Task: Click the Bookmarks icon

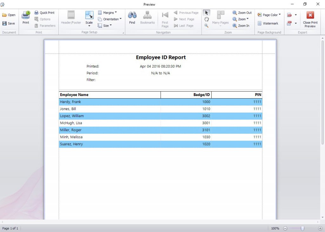Action: pos(147,17)
